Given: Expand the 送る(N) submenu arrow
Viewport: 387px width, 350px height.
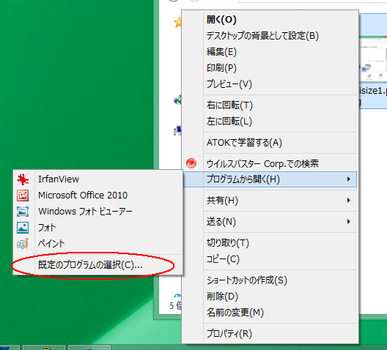Looking at the screenshot, I should click(x=348, y=222).
